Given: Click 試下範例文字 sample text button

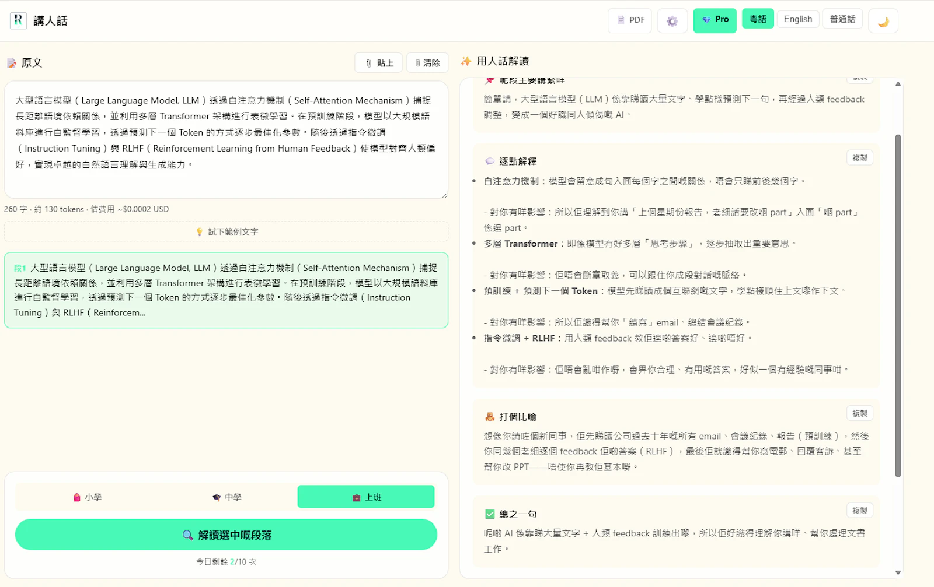Looking at the screenshot, I should pyautogui.click(x=226, y=232).
